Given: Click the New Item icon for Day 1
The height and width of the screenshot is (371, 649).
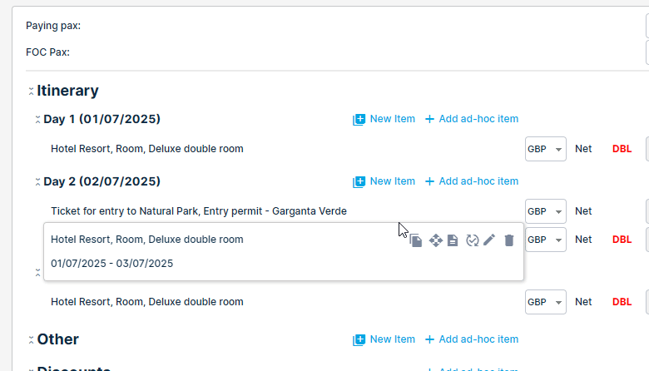Looking at the screenshot, I should (359, 120).
